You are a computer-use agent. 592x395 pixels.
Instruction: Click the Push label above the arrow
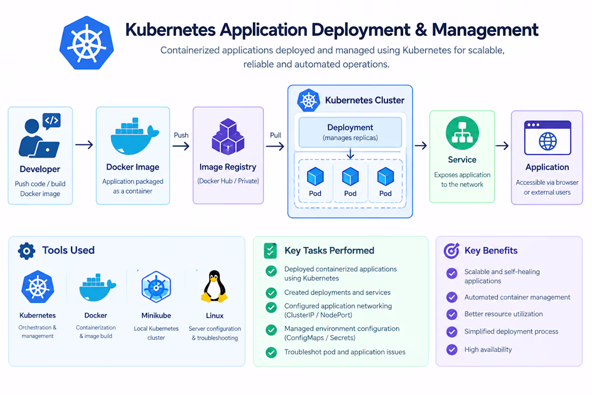pyautogui.click(x=181, y=135)
